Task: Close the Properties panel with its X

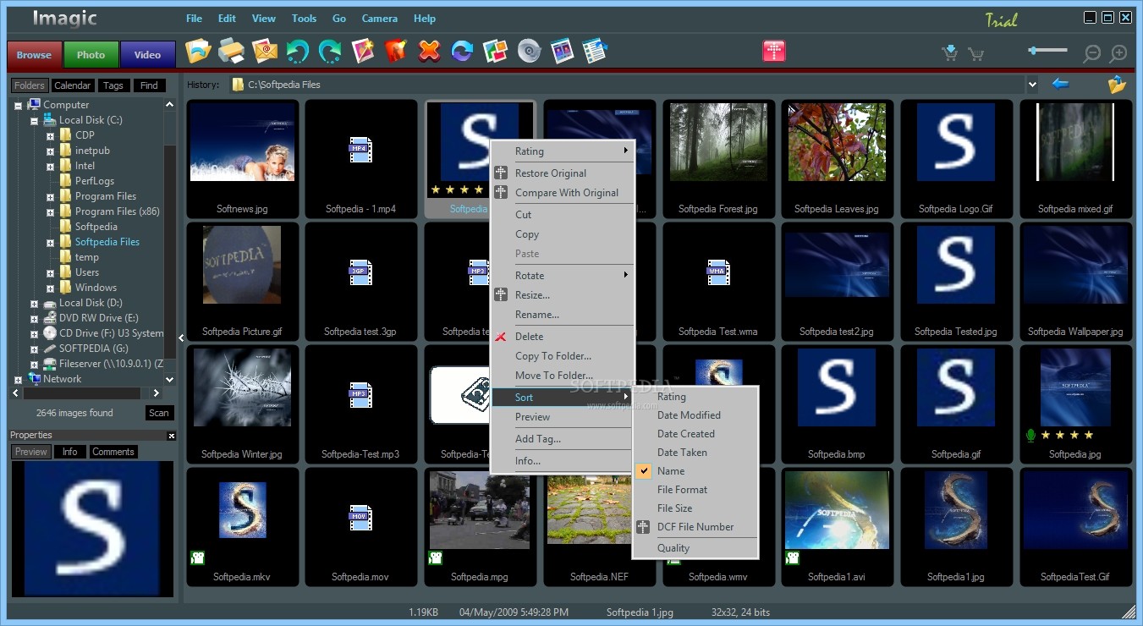Action: coord(172,436)
